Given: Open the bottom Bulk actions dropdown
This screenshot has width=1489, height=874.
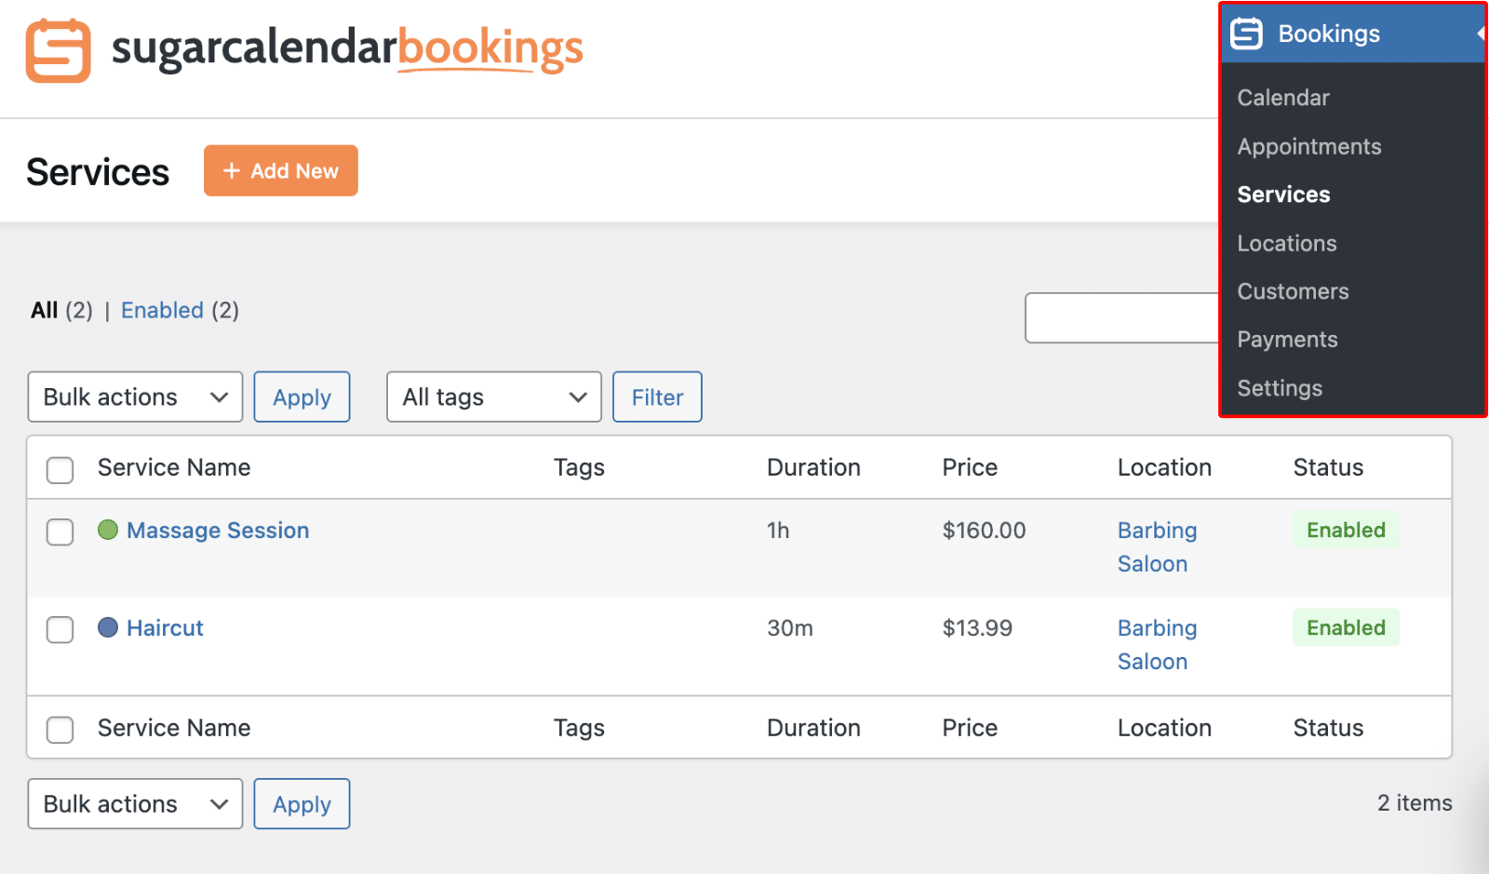Looking at the screenshot, I should (134, 803).
